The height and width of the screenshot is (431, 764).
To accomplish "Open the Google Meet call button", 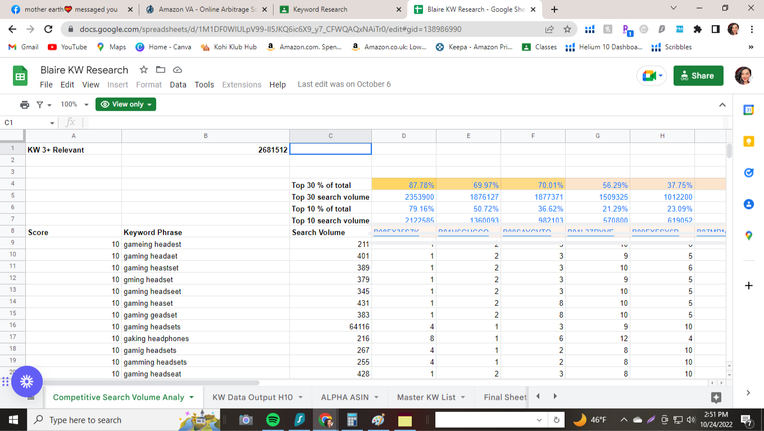I will click(x=651, y=76).
